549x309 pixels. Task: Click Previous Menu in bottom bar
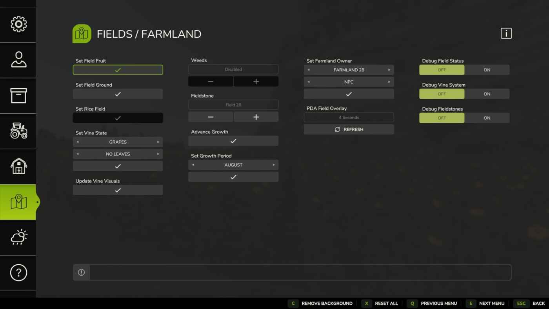(x=439, y=304)
